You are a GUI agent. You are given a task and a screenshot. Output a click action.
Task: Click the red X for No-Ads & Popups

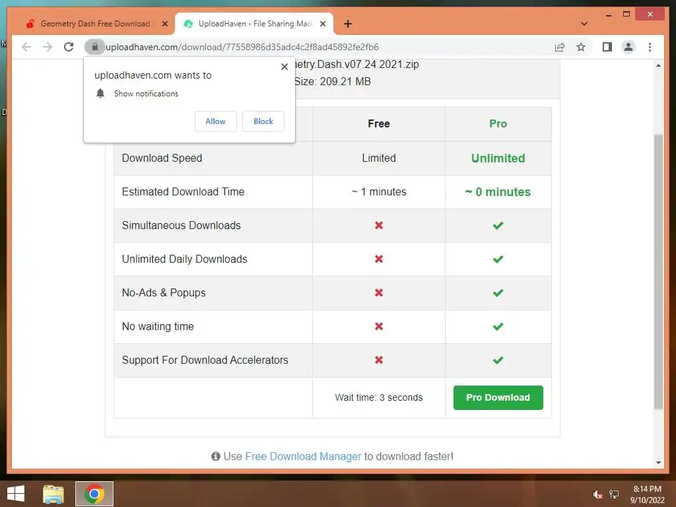click(379, 292)
